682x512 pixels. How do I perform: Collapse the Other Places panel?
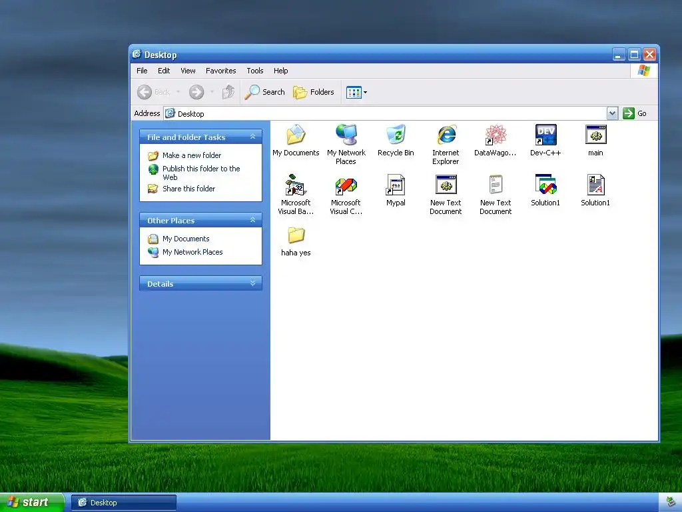pos(252,220)
